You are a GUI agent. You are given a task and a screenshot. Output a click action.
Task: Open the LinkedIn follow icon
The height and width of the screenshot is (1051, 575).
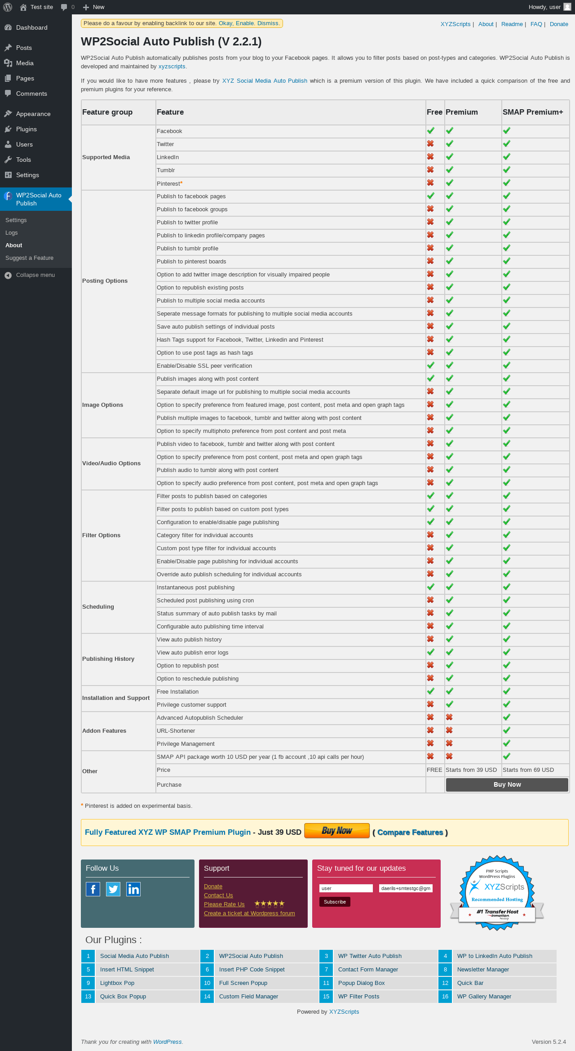[x=133, y=889]
